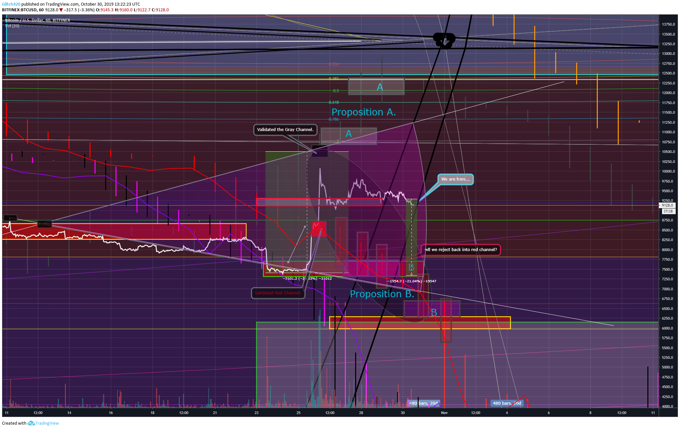Screen dimensions: 680x429
Task: Click the red down-triangle price change indicator
Action: [61, 10]
